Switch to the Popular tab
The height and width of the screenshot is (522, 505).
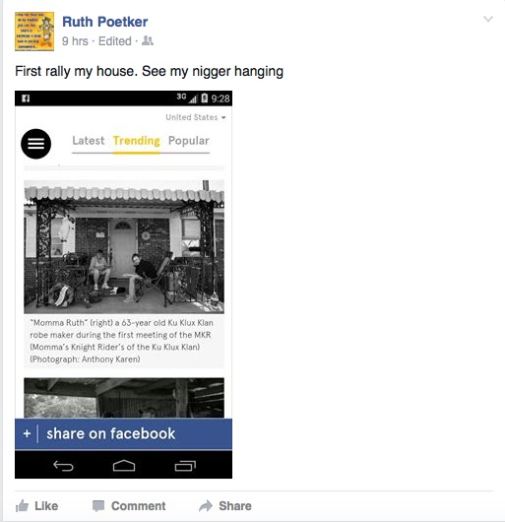click(x=189, y=141)
